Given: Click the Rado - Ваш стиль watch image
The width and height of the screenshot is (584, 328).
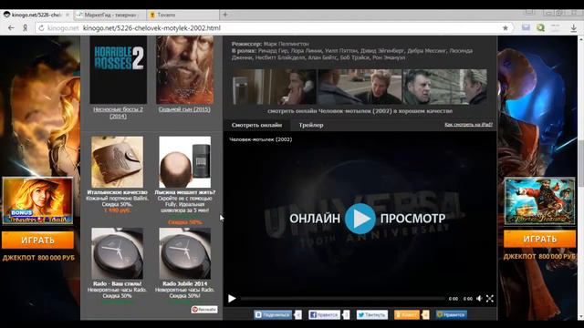Looking at the screenshot, I should pyautogui.click(x=117, y=253).
